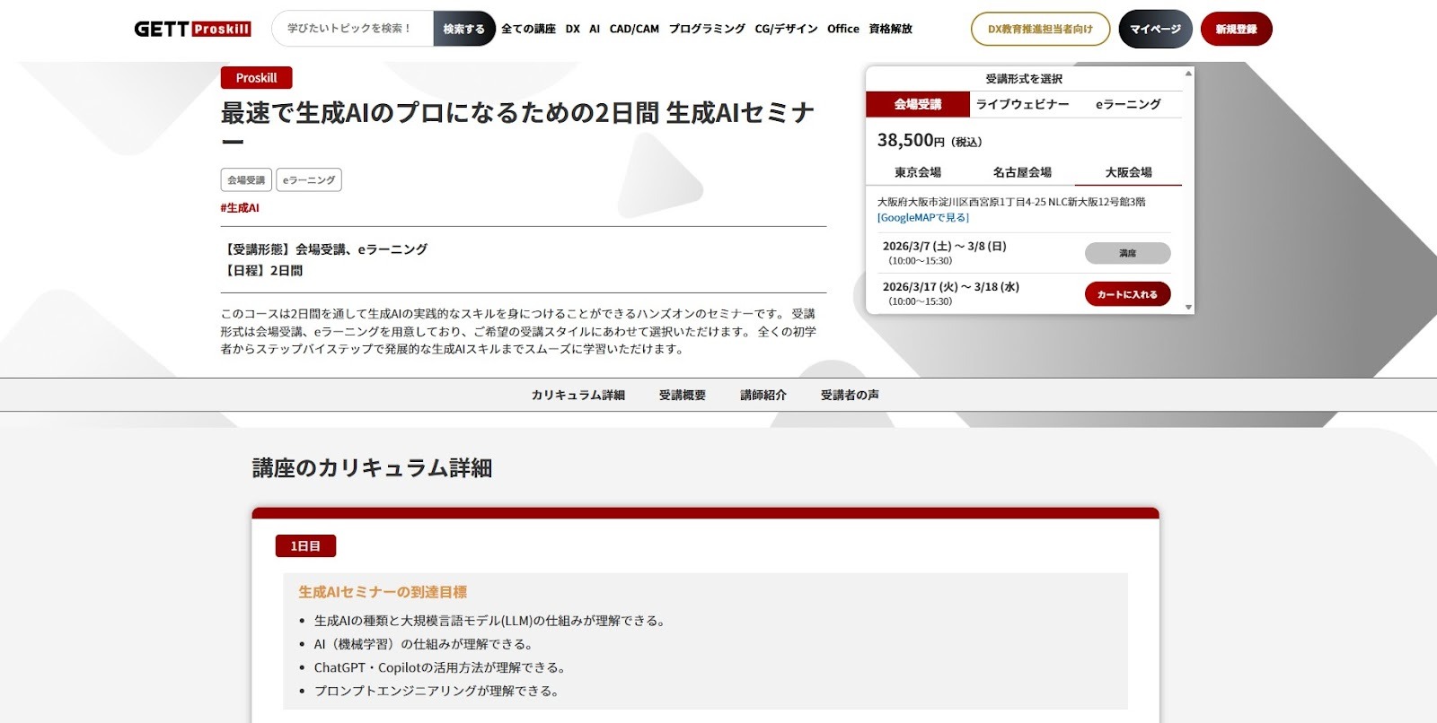Add the 3/17 session with カートに入れる
This screenshot has height=723, width=1437.
(x=1127, y=294)
